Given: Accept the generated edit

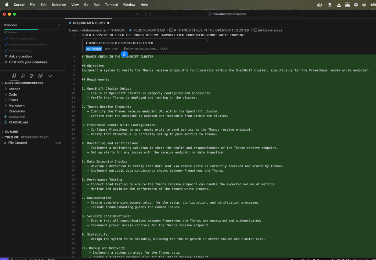Looking at the screenshot, I should tap(94, 49).
